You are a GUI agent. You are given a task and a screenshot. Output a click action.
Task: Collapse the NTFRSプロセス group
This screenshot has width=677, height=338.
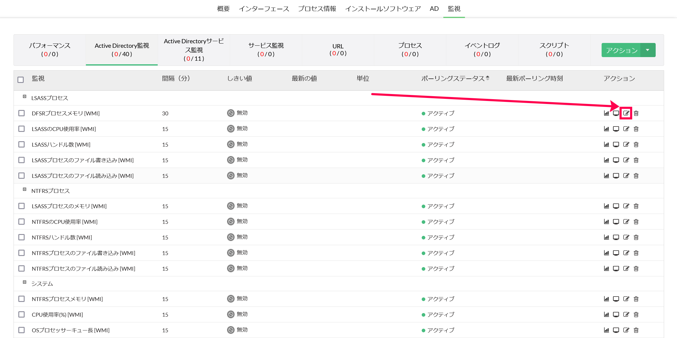(25, 190)
